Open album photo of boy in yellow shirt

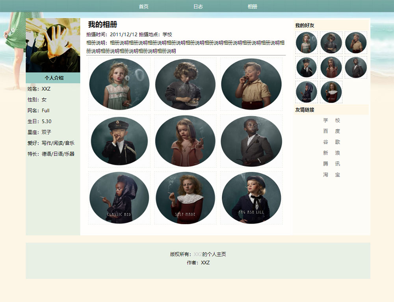pyautogui.click(x=251, y=84)
